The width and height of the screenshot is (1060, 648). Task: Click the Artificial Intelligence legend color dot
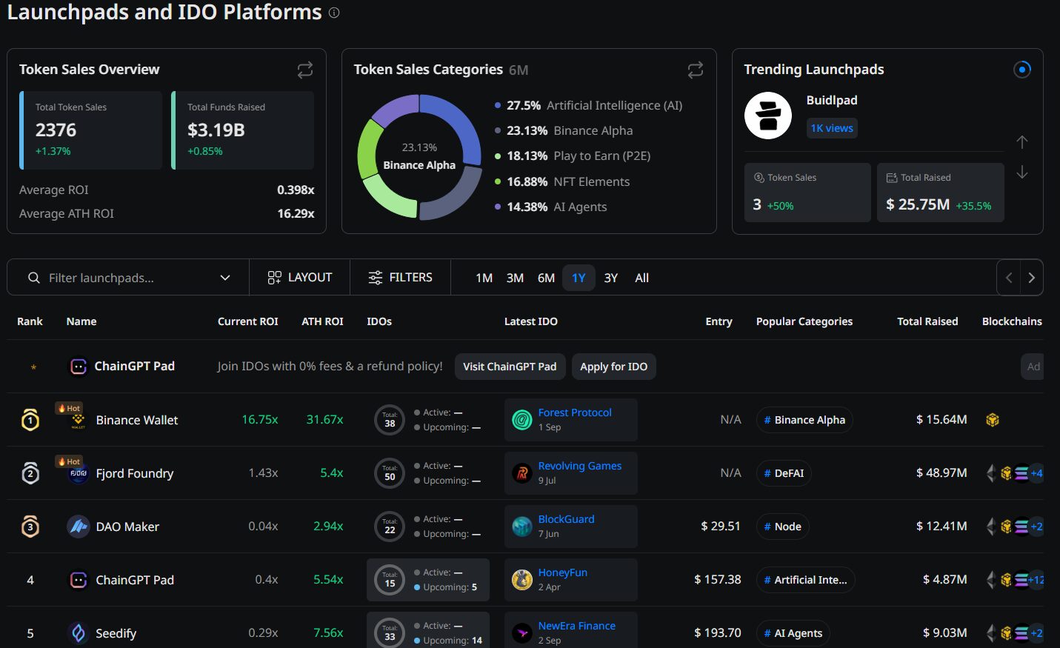pos(498,105)
